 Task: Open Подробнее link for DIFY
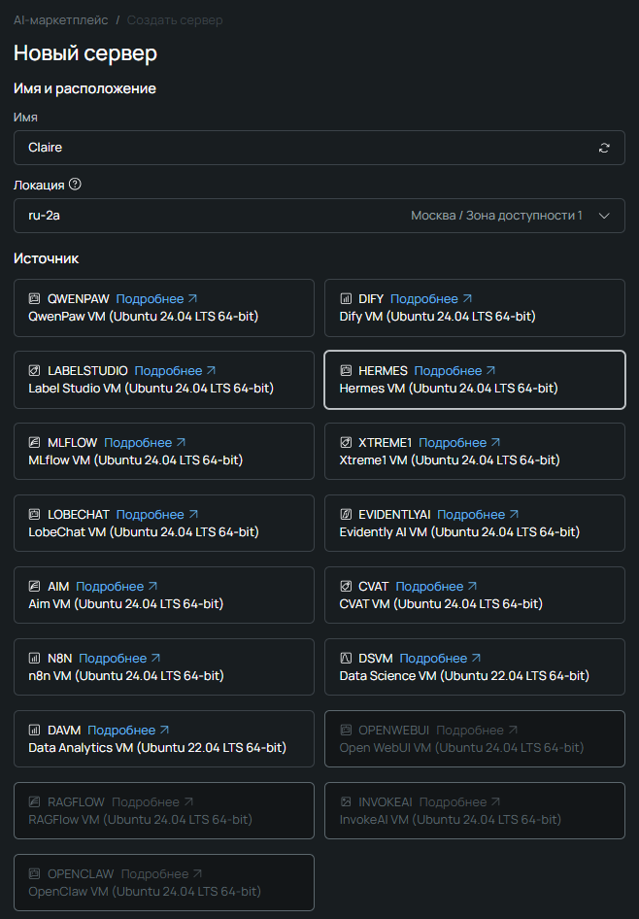pyautogui.click(x=430, y=299)
